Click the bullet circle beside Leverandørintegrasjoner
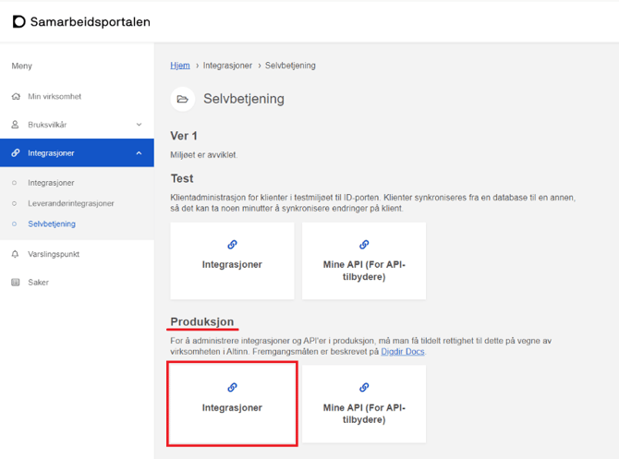 [x=14, y=203]
